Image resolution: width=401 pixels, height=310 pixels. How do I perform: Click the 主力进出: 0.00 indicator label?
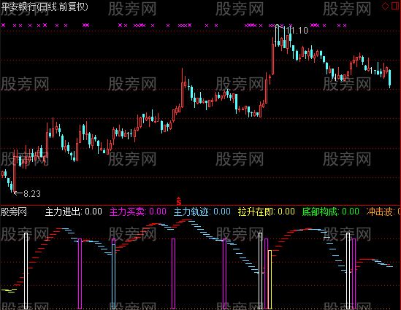[x=74, y=212]
